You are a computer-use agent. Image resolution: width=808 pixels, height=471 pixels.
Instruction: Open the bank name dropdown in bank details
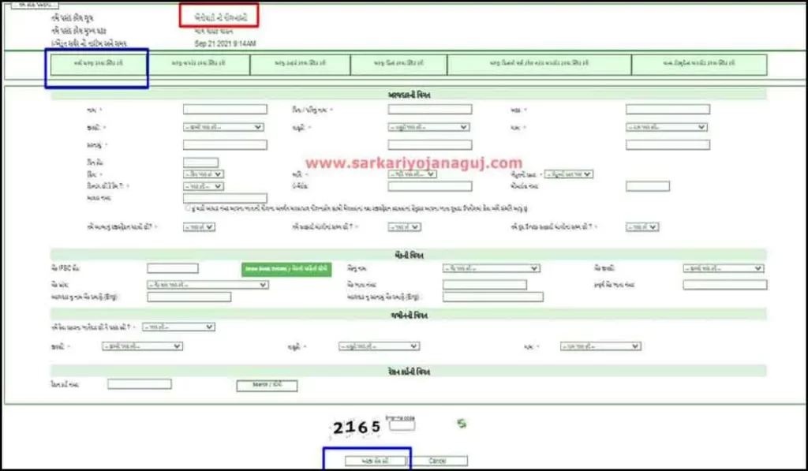(x=491, y=267)
